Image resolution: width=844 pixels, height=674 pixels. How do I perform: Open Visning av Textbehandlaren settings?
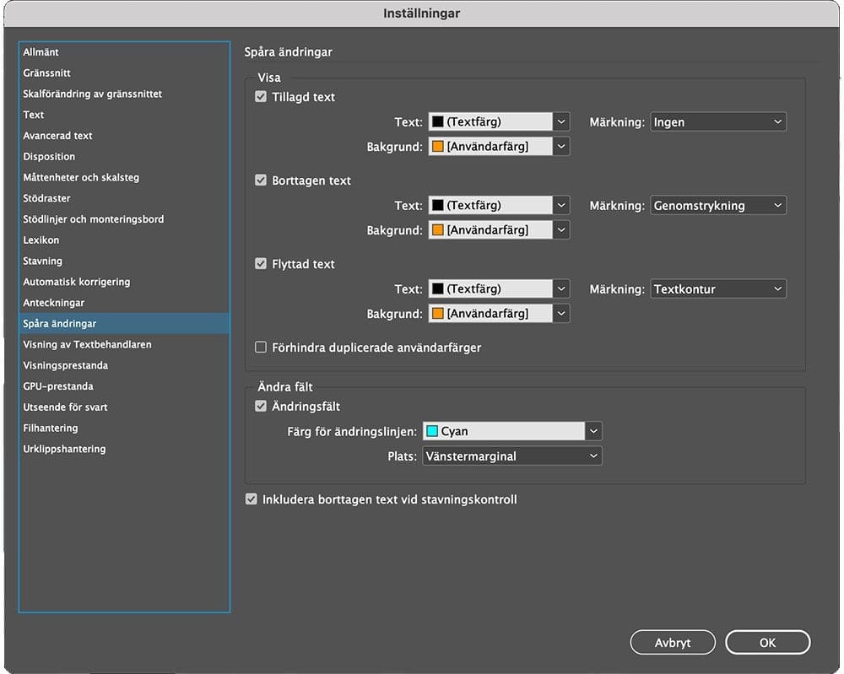coord(124,345)
